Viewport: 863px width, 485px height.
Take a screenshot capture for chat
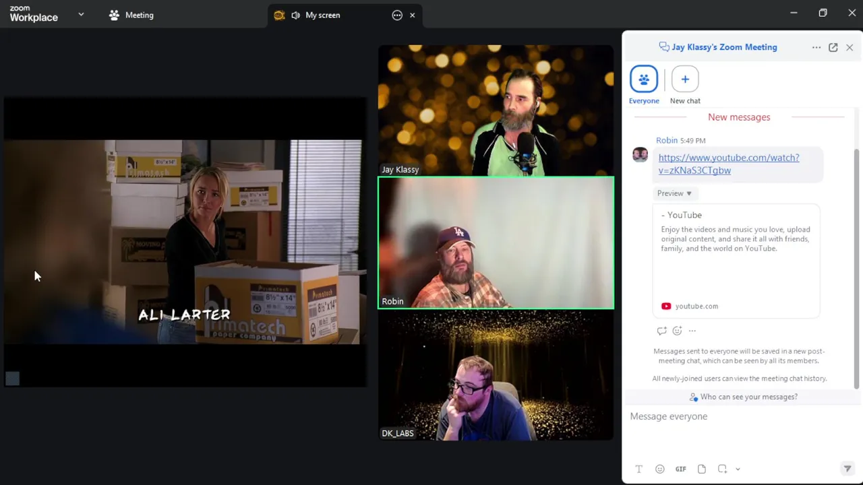tap(722, 469)
